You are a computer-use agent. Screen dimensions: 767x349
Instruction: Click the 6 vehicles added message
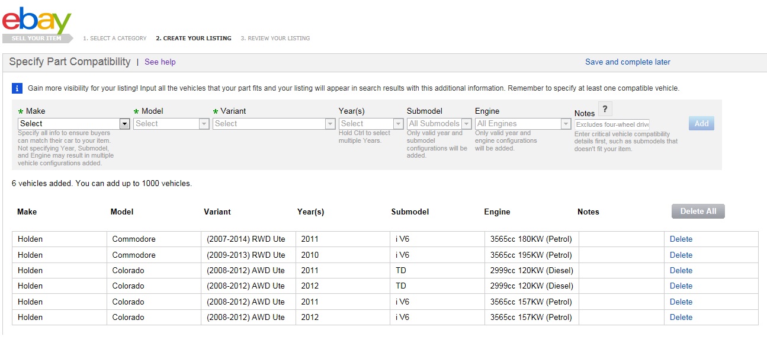coord(102,184)
